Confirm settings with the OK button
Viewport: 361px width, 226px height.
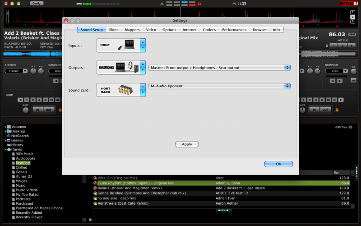pos(278,164)
